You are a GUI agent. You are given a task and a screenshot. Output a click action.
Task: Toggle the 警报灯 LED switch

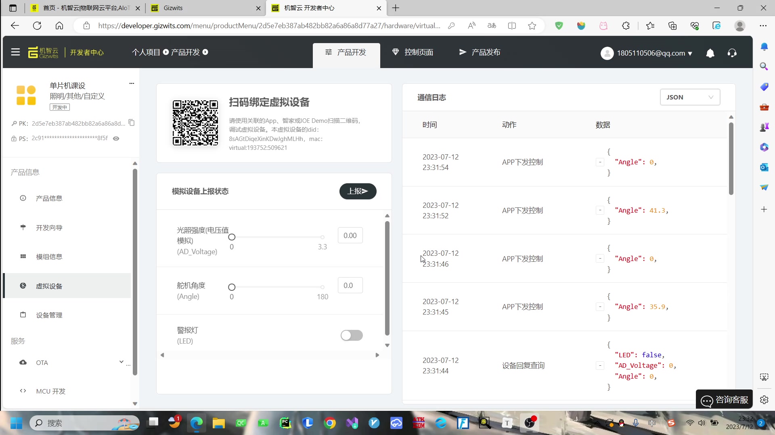coord(352,335)
